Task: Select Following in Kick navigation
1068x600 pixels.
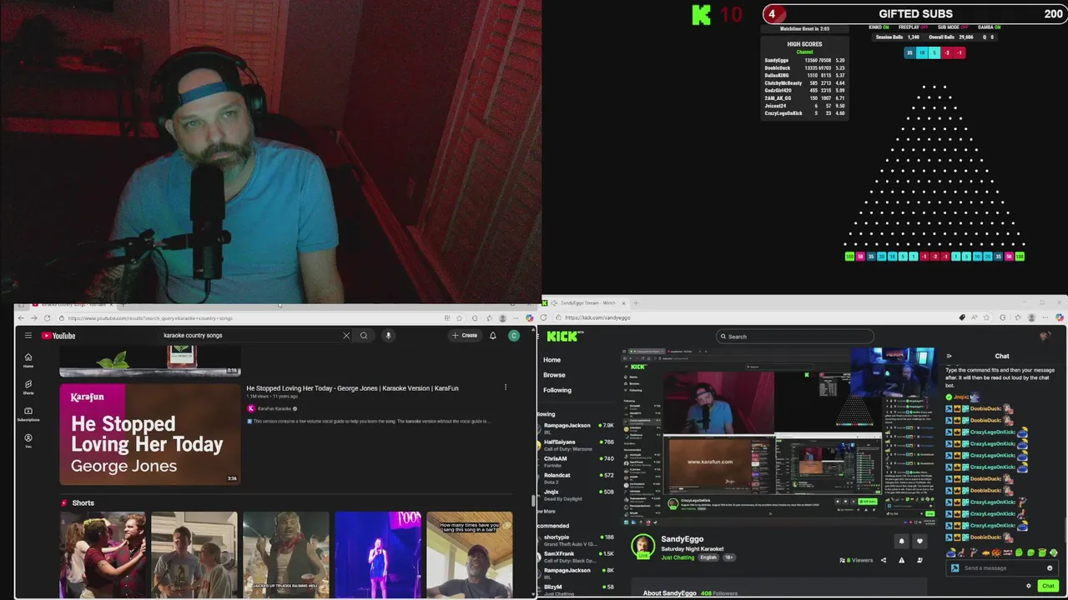Action: click(x=557, y=390)
